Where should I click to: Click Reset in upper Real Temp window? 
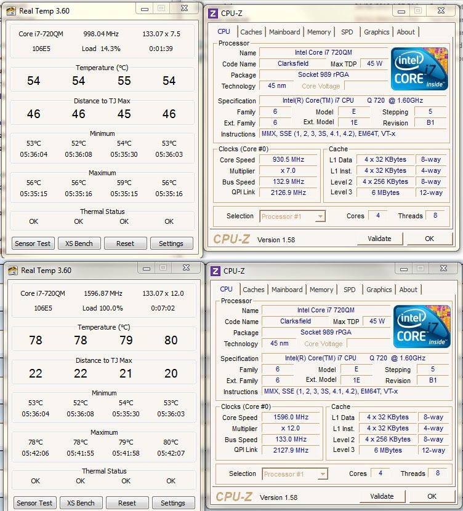126,244
